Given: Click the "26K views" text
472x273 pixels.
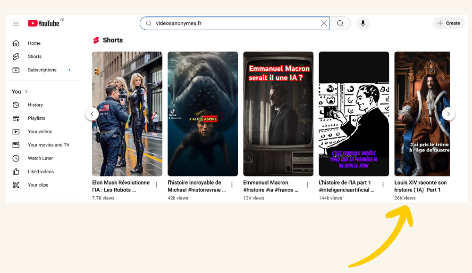Looking at the screenshot, I should pyautogui.click(x=405, y=198).
